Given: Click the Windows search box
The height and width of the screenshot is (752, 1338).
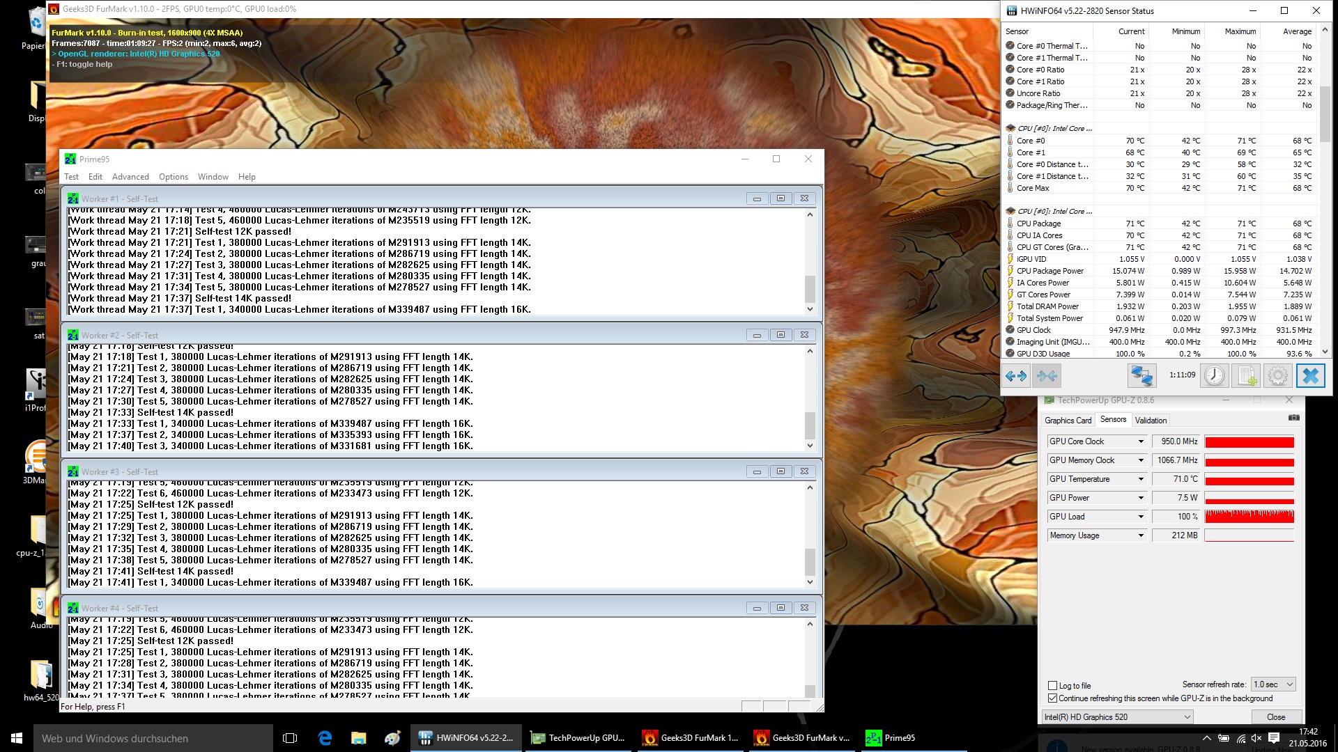Looking at the screenshot, I should pos(153,738).
